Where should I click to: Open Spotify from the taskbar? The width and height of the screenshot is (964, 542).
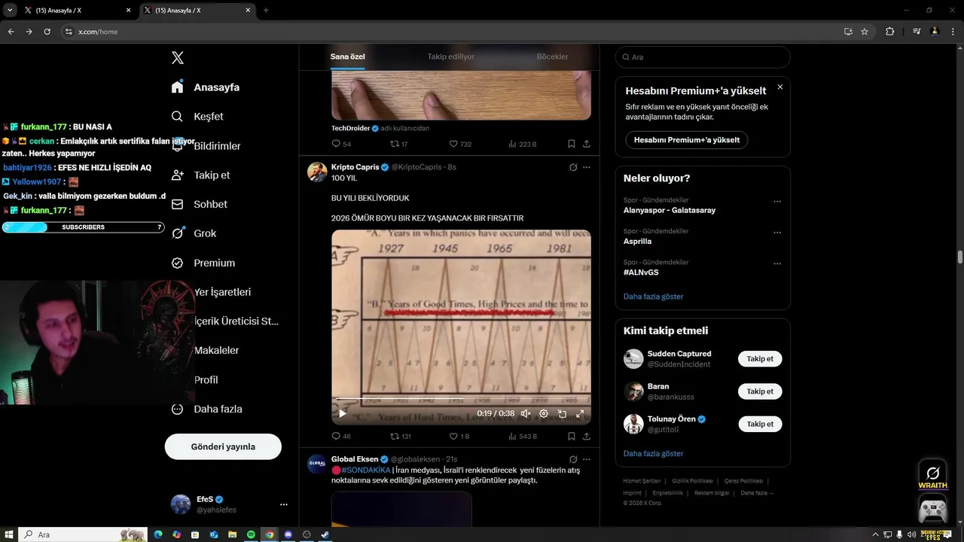click(x=251, y=534)
